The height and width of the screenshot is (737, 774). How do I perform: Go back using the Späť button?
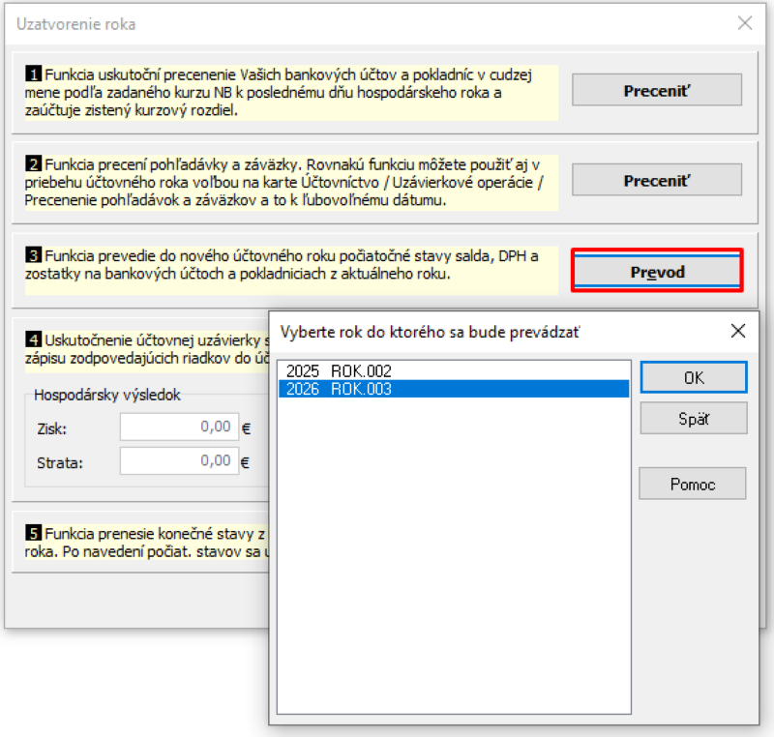(x=693, y=418)
